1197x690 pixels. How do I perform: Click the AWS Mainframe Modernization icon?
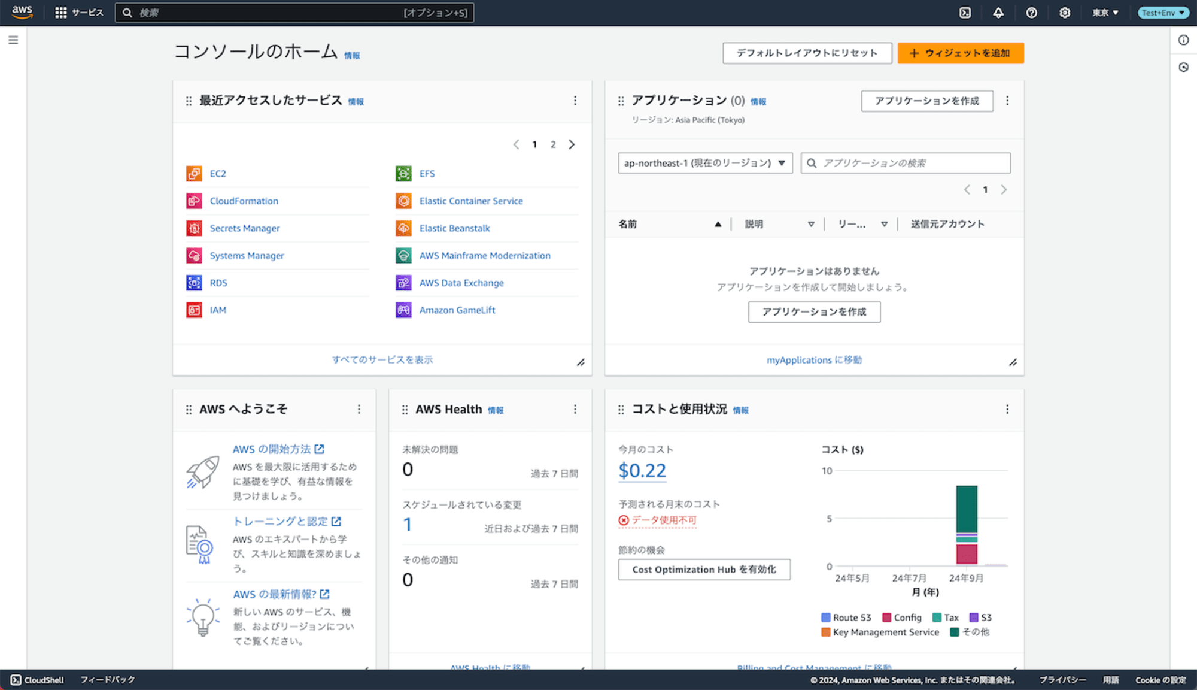tap(403, 256)
